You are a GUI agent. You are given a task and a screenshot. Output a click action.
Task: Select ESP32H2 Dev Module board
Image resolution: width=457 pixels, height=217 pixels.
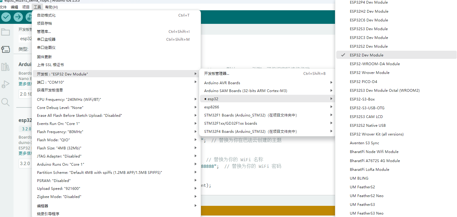click(396, 11)
